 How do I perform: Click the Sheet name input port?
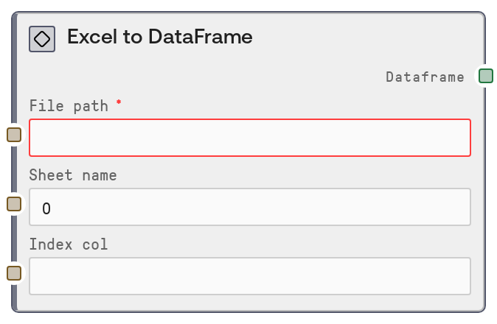tap(14, 204)
